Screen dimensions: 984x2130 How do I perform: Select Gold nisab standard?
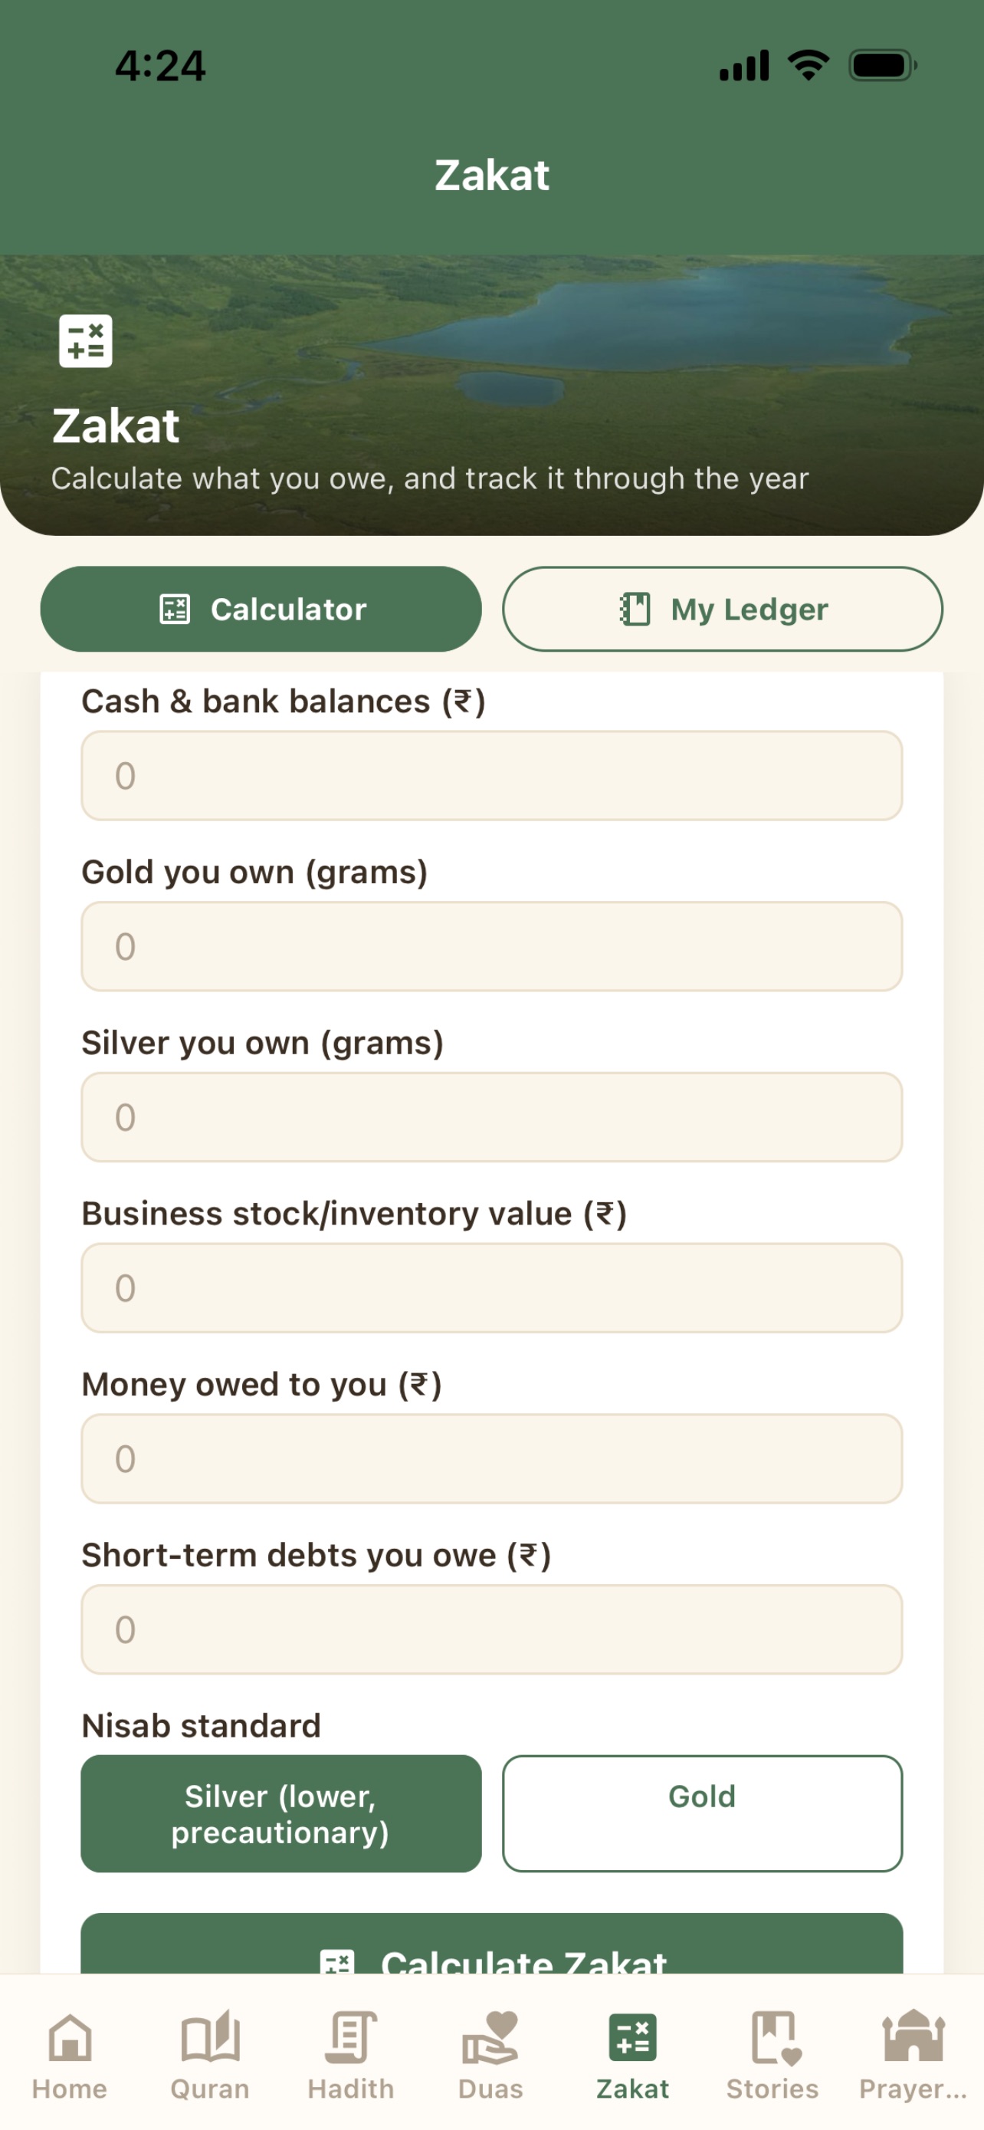[x=702, y=1814]
